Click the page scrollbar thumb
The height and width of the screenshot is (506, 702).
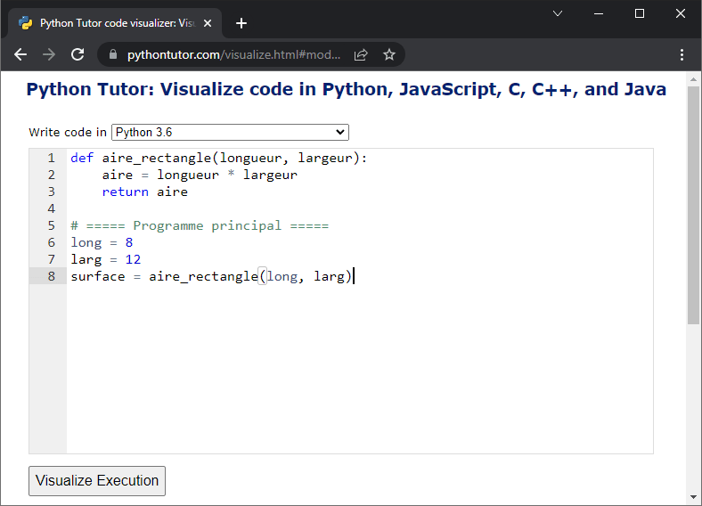click(693, 205)
